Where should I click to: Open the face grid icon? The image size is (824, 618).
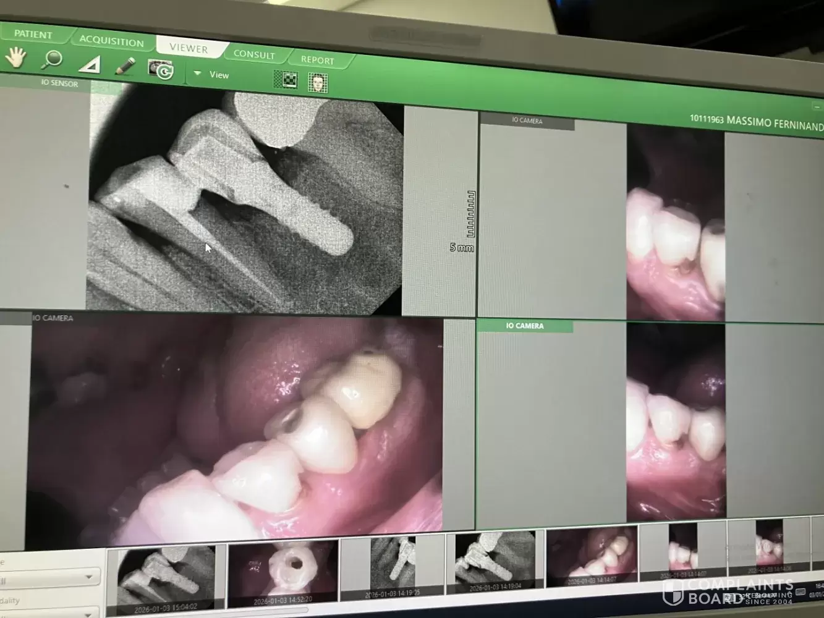[x=318, y=82]
